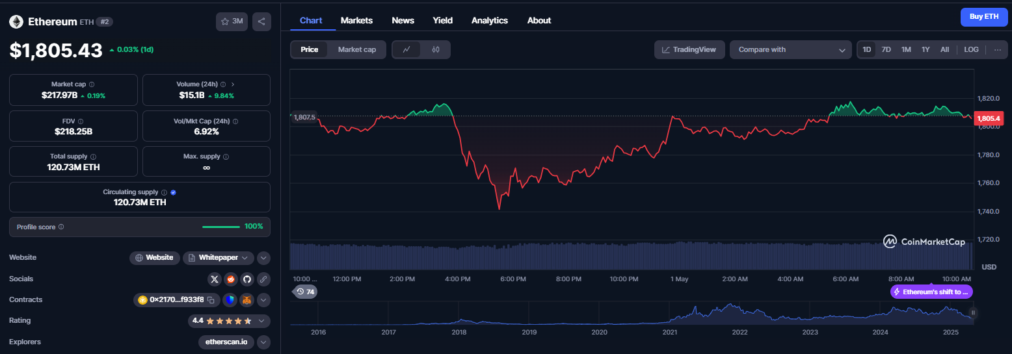This screenshot has width=1012, height=354.
Task: Open the Yield tab
Action: [443, 20]
